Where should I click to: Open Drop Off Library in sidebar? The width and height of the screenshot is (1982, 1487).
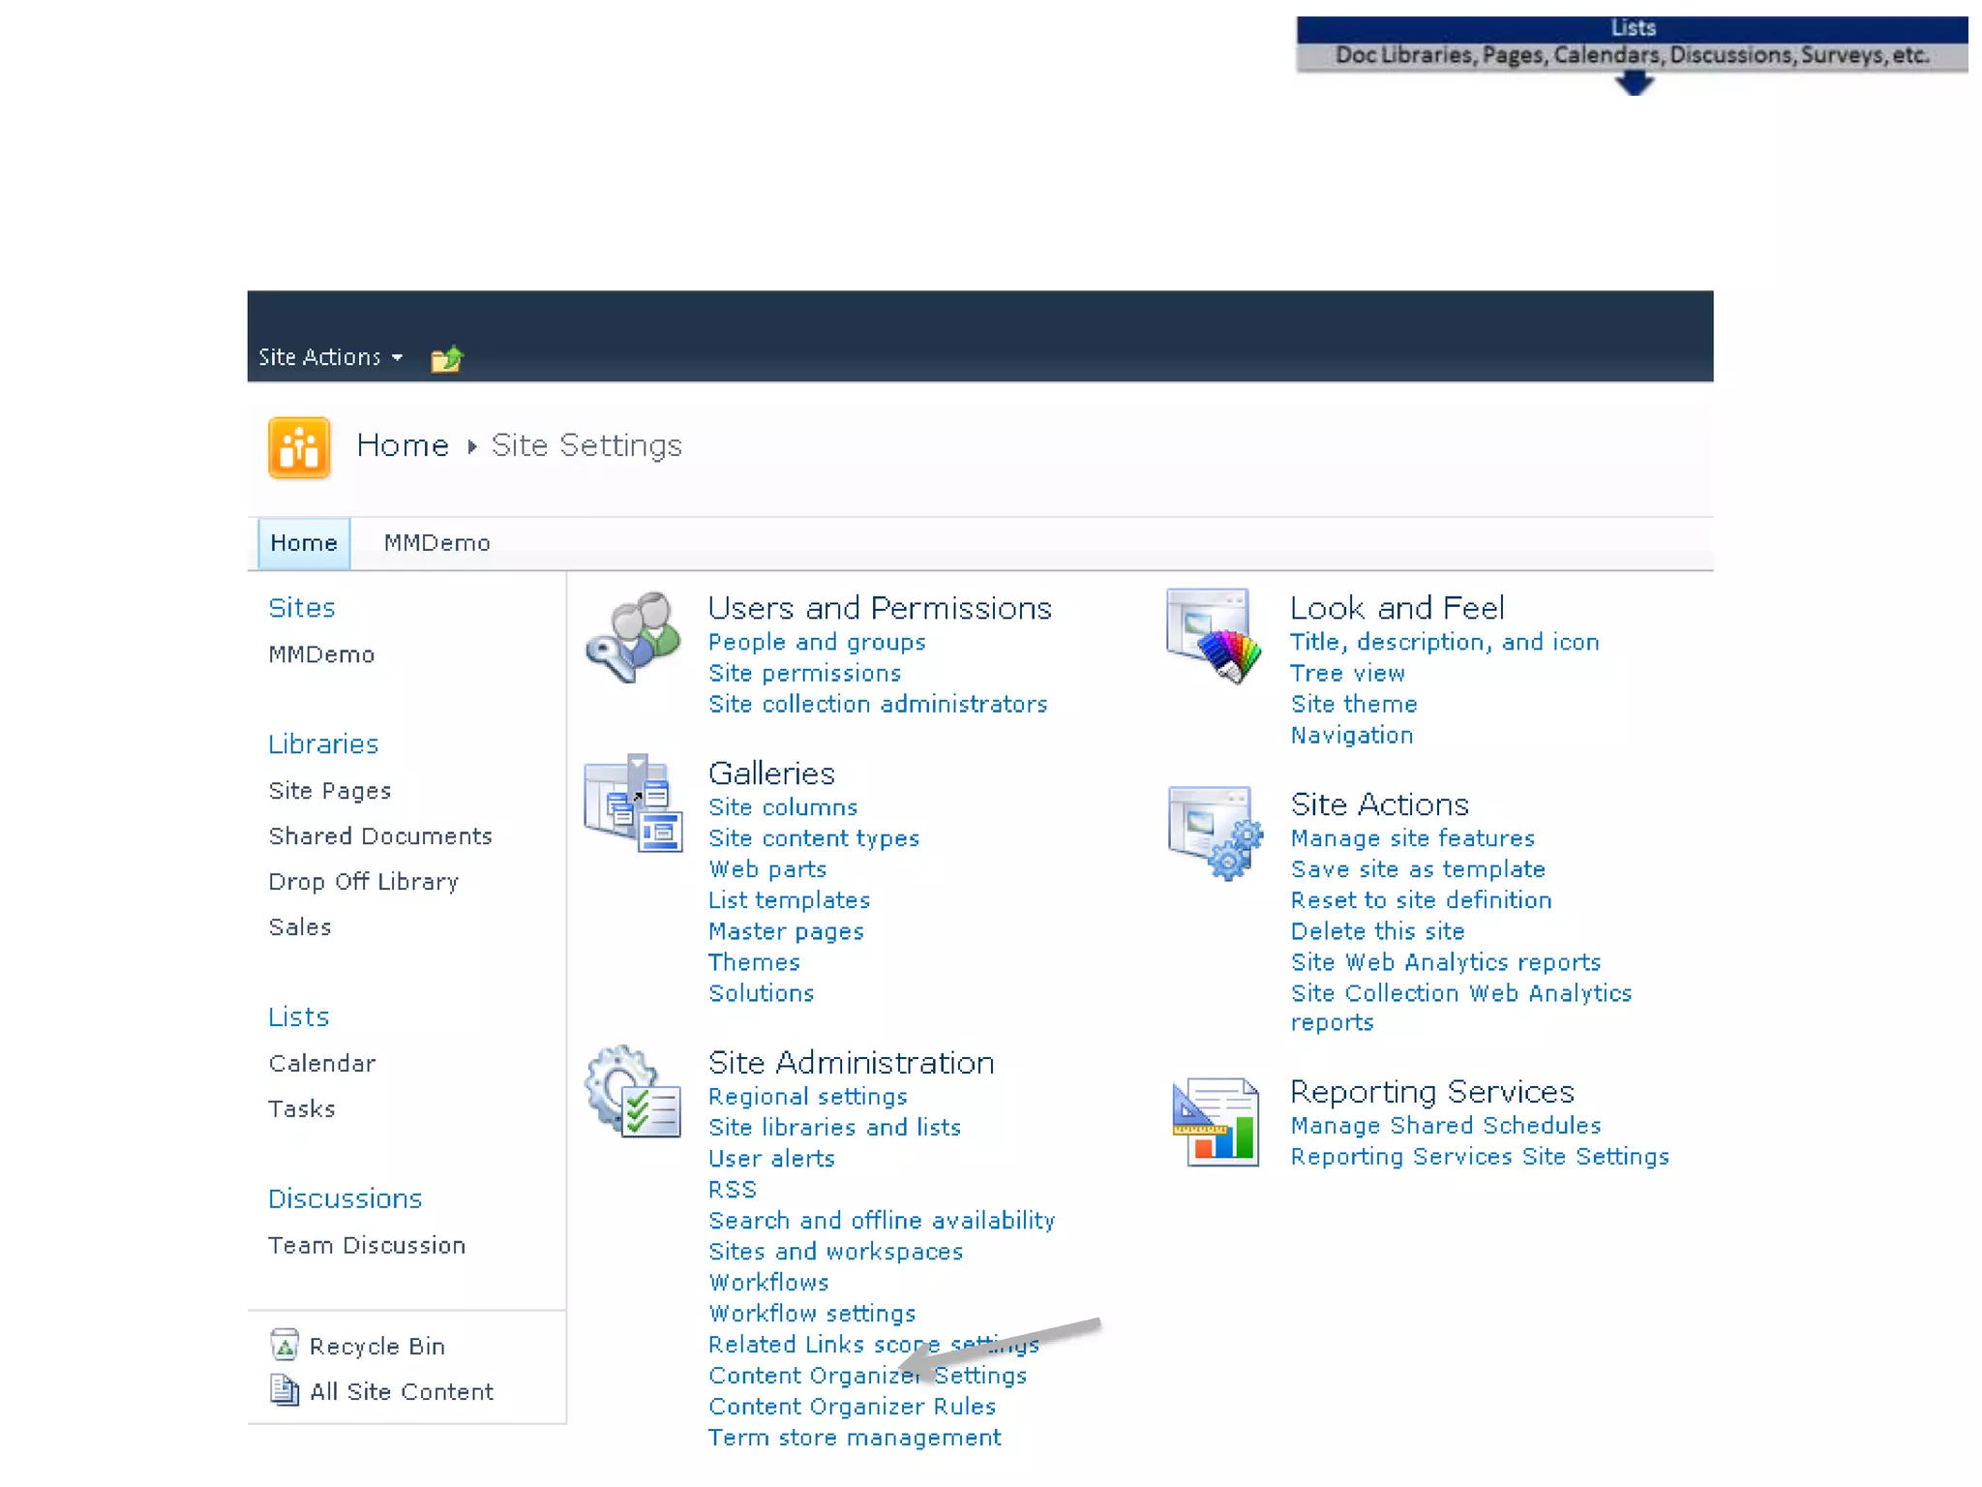(363, 882)
